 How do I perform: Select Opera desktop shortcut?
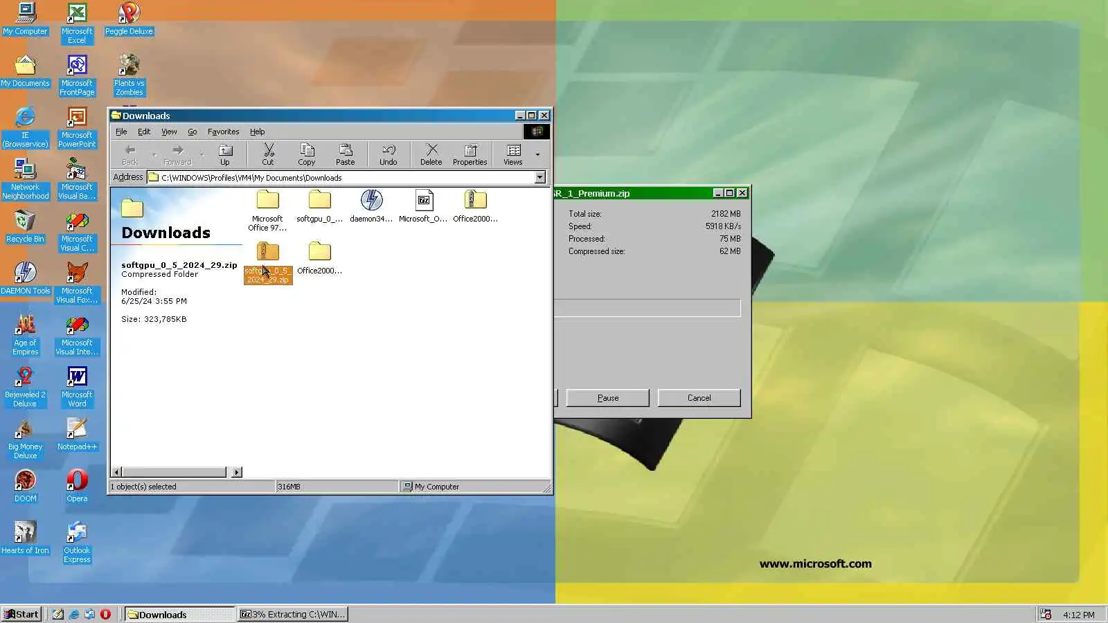pyautogui.click(x=77, y=486)
